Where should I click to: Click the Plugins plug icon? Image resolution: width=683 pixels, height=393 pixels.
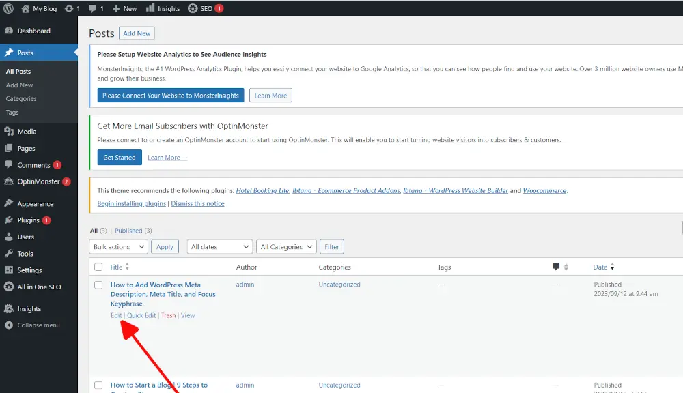(x=9, y=220)
